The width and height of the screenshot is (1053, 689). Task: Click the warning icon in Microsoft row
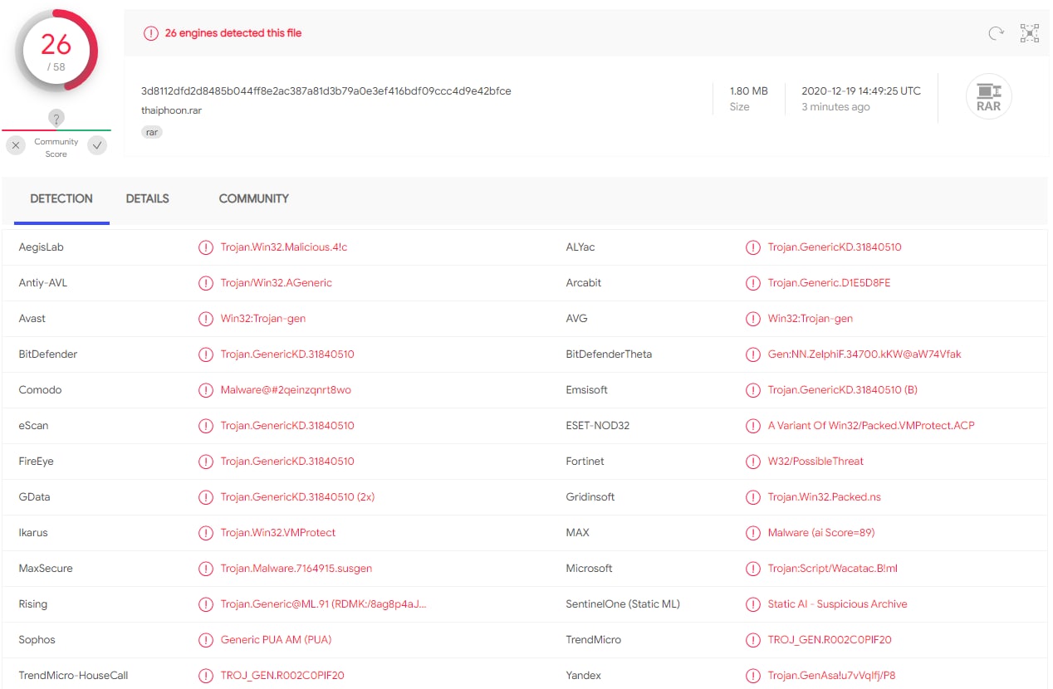point(752,569)
